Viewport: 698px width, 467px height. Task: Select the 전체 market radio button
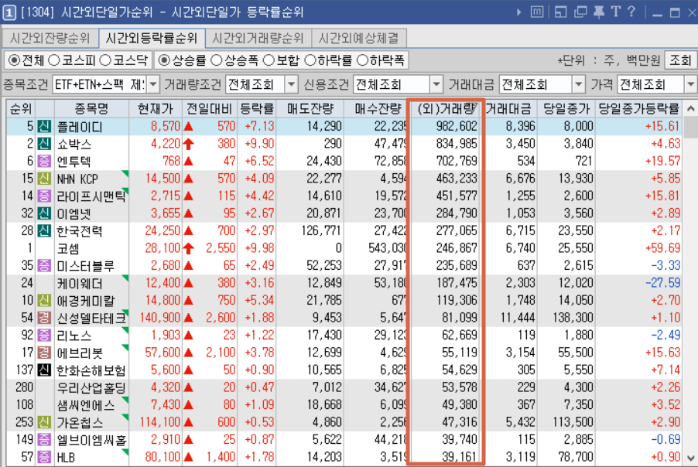14,60
